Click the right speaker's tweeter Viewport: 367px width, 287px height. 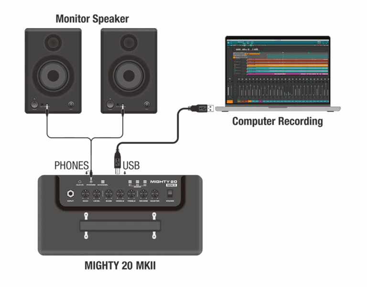(129, 43)
